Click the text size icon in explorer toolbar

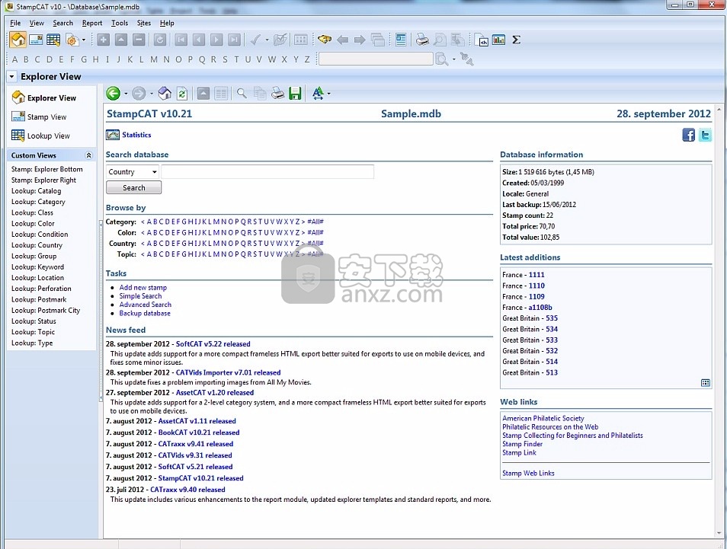(x=318, y=93)
